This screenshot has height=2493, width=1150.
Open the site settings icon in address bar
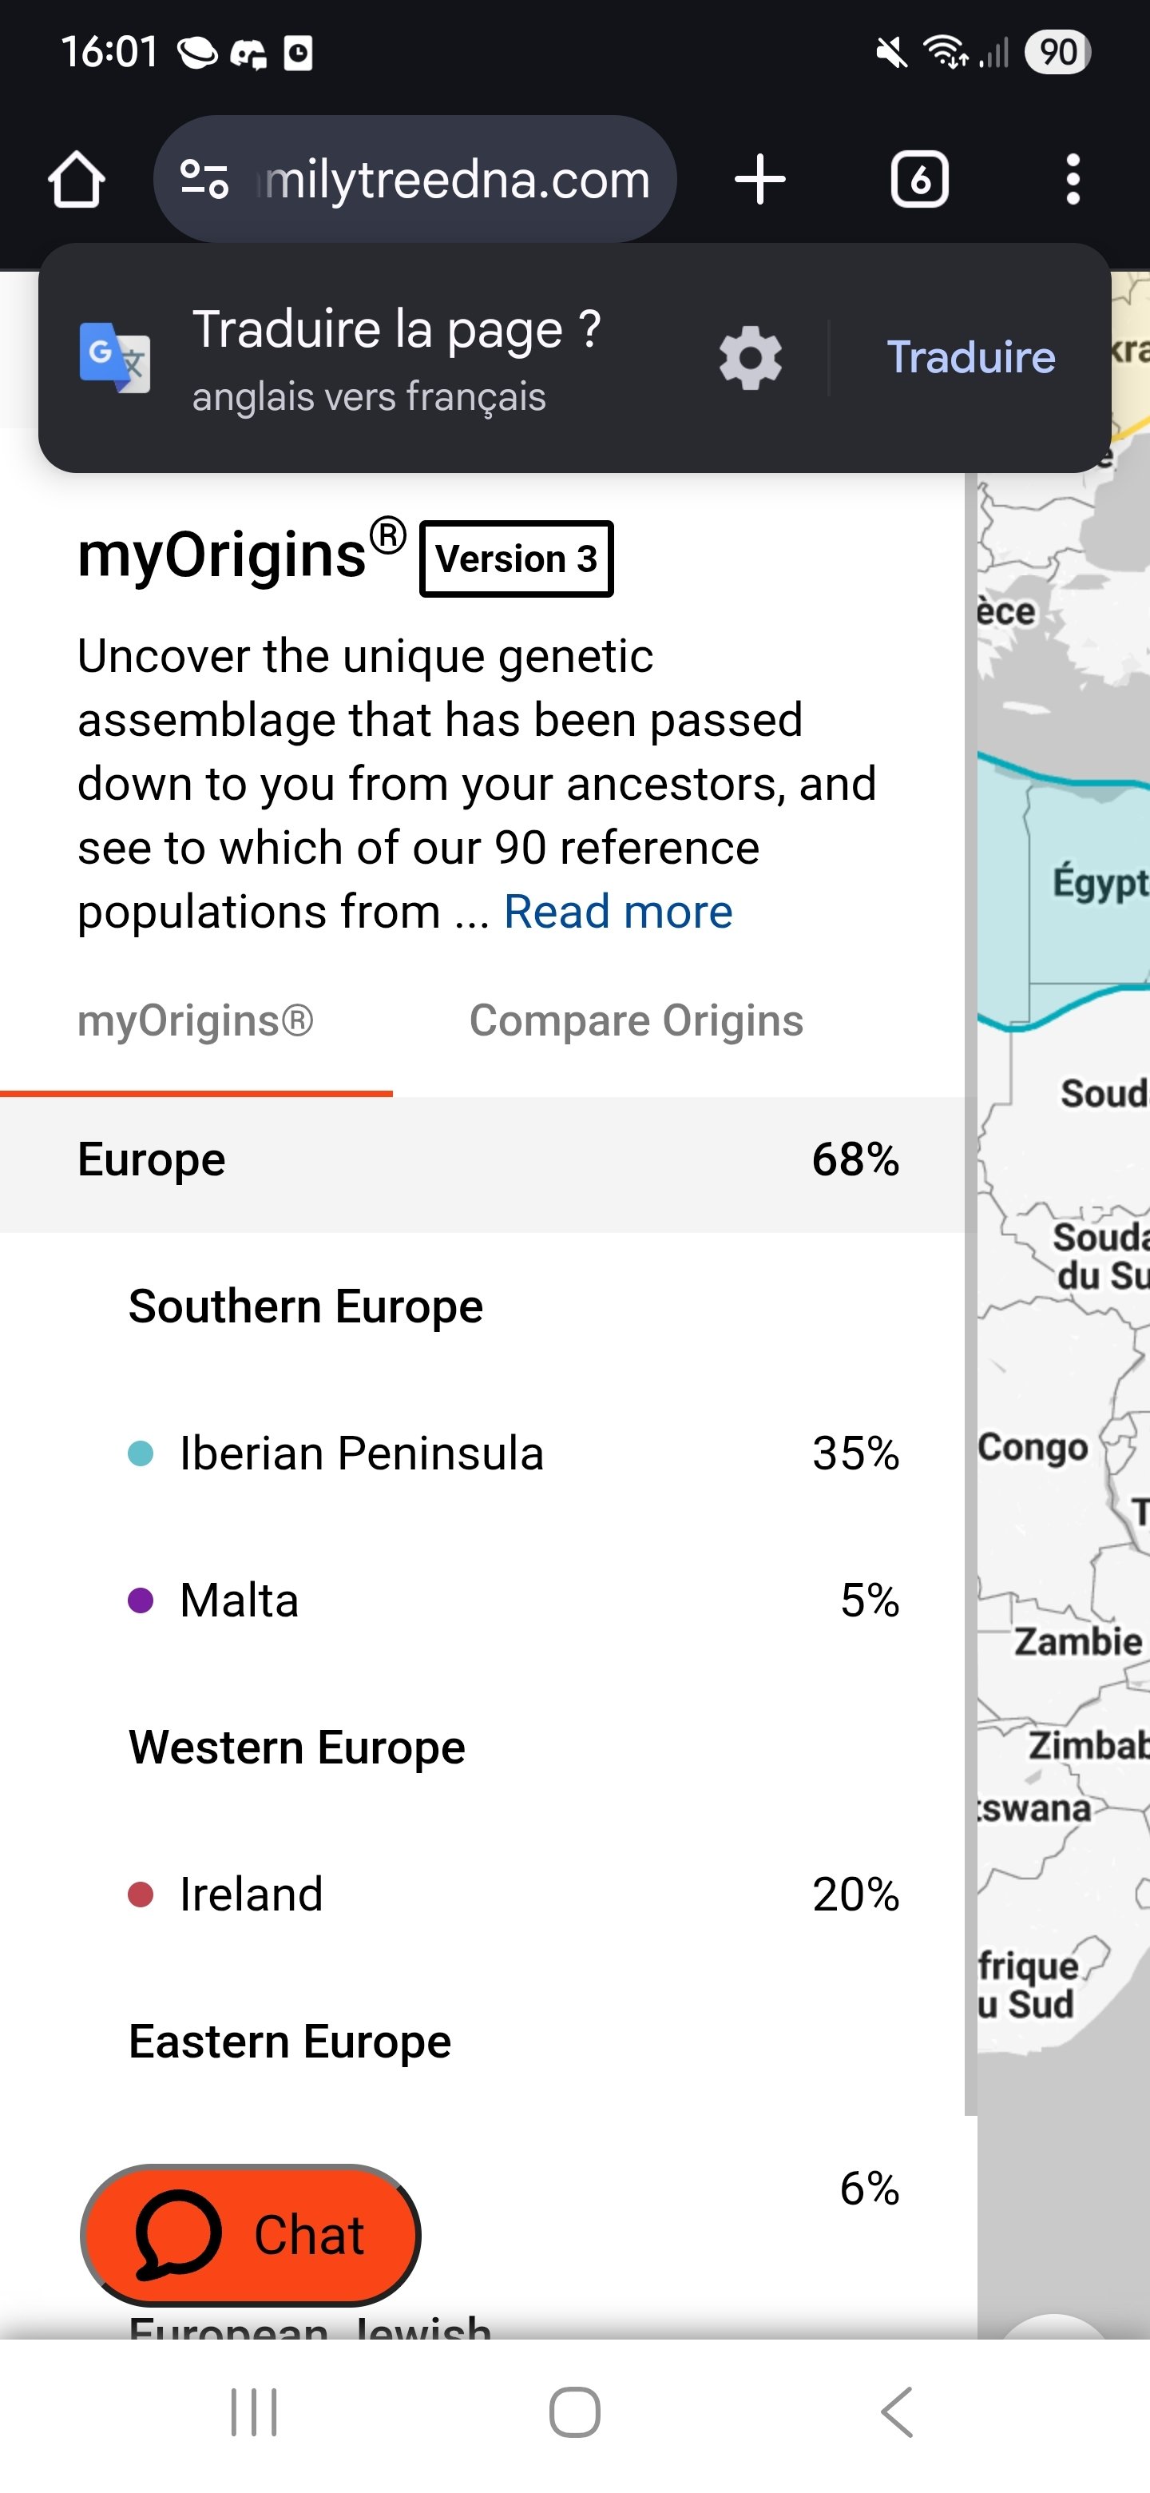[x=204, y=180]
